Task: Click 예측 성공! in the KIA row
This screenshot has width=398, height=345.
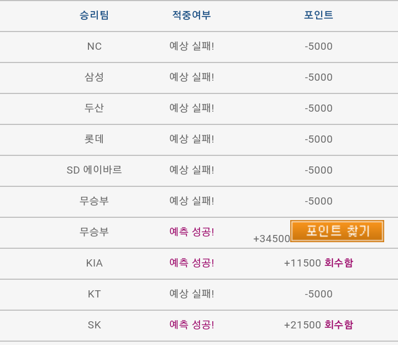Action: coord(191,263)
